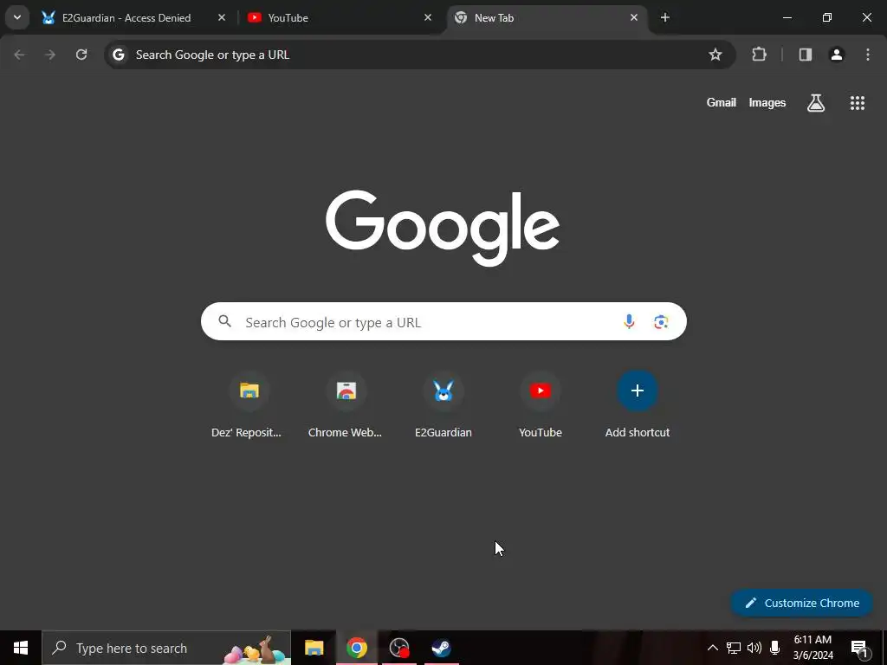Open the Dez' Repository shortcut
The width and height of the screenshot is (887, 665).
pyautogui.click(x=249, y=405)
